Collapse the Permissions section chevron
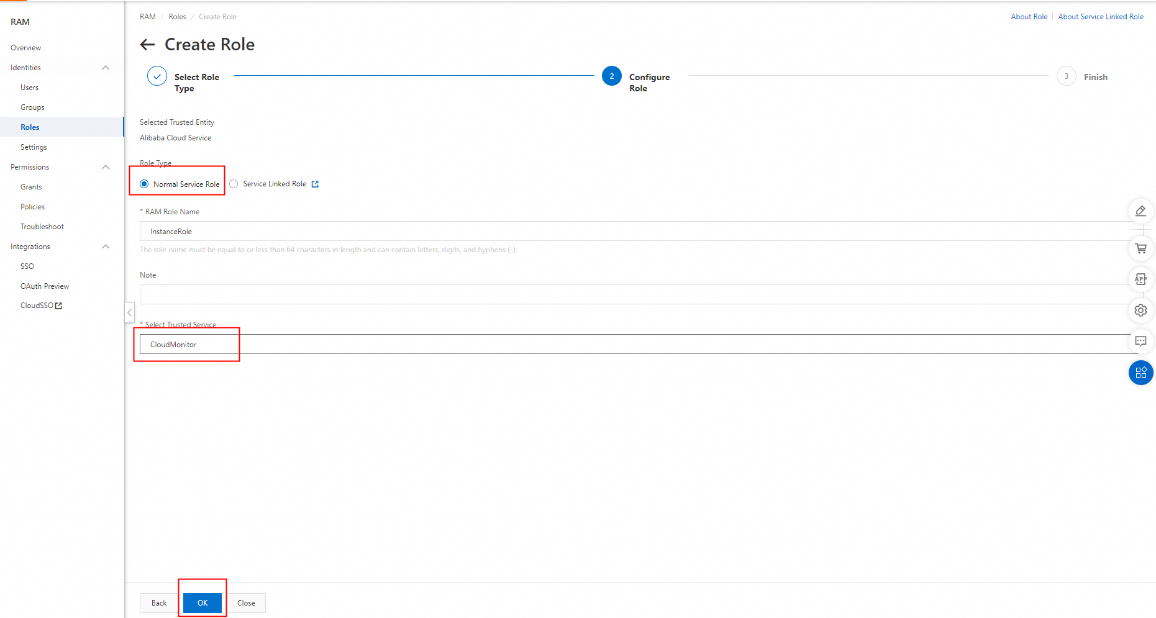This screenshot has width=1156, height=618. [x=106, y=167]
